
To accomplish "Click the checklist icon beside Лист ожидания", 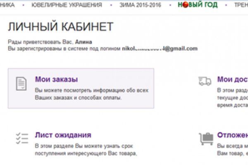I will tap(21, 139).
